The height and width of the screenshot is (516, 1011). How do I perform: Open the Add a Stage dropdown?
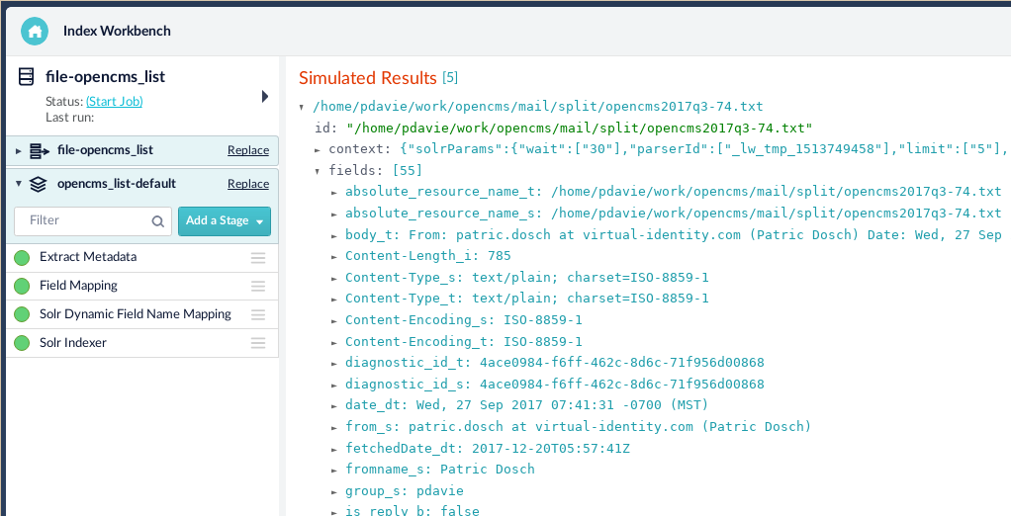pos(225,221)
